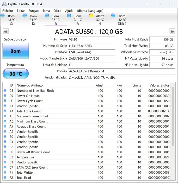Click the CrystalDiskInfo app icon in title bar
Image resolution: width=178 pixels, height=183 pixels.
4,4
